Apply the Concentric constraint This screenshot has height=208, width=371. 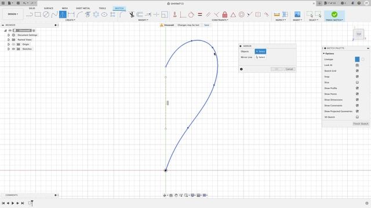click(x=241, y=14)
